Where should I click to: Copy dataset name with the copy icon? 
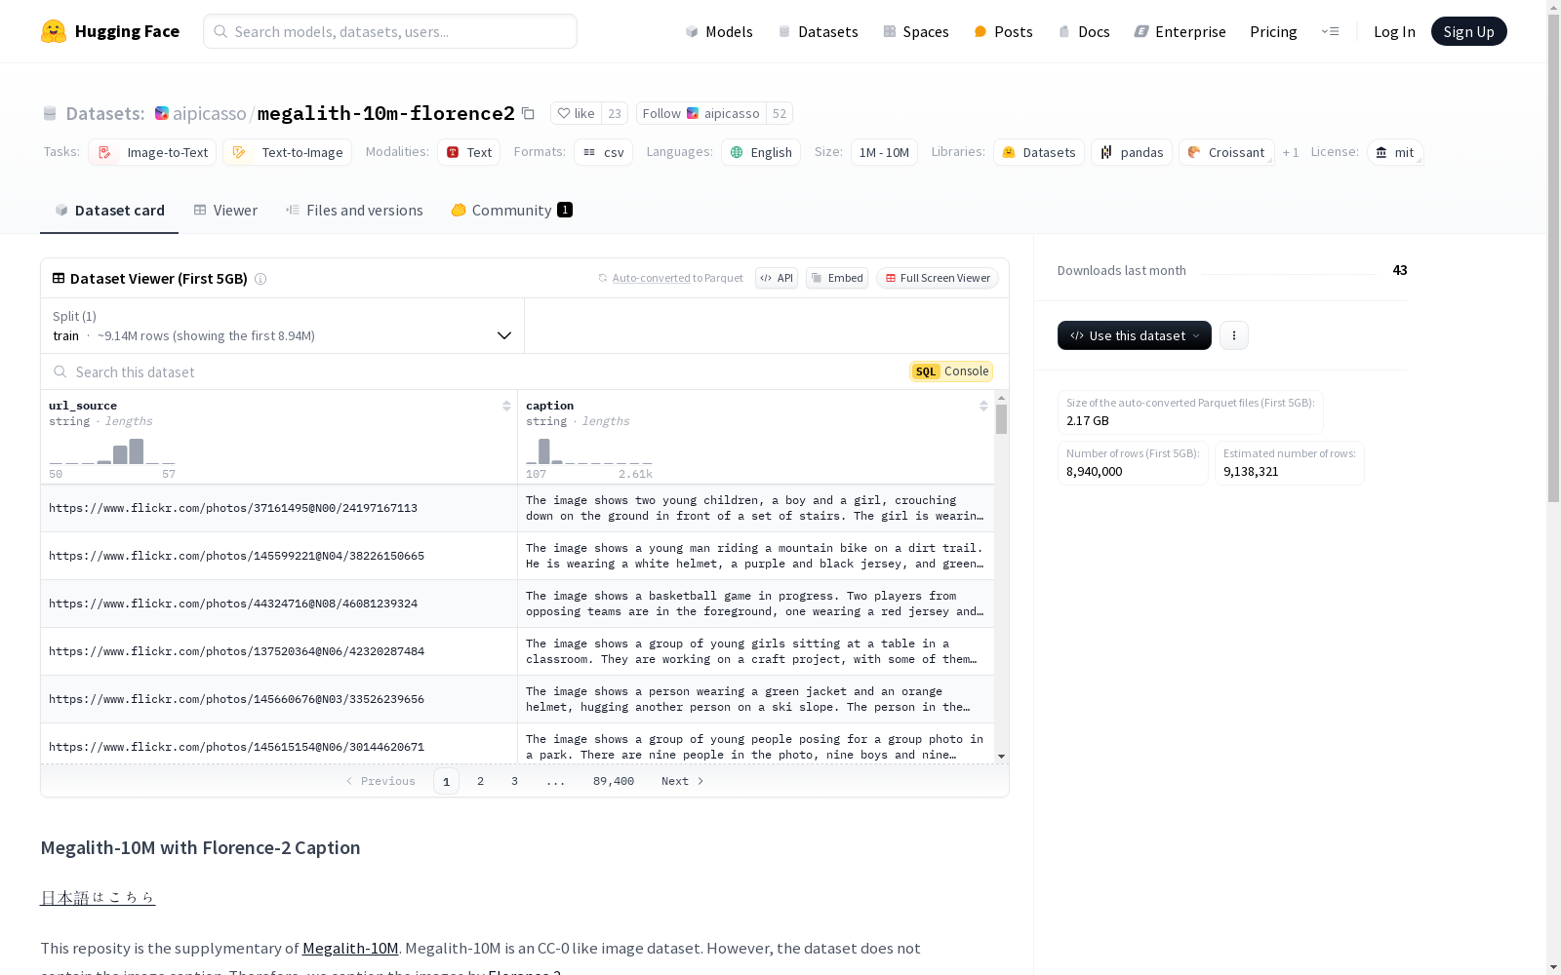[x=528, y=113]
